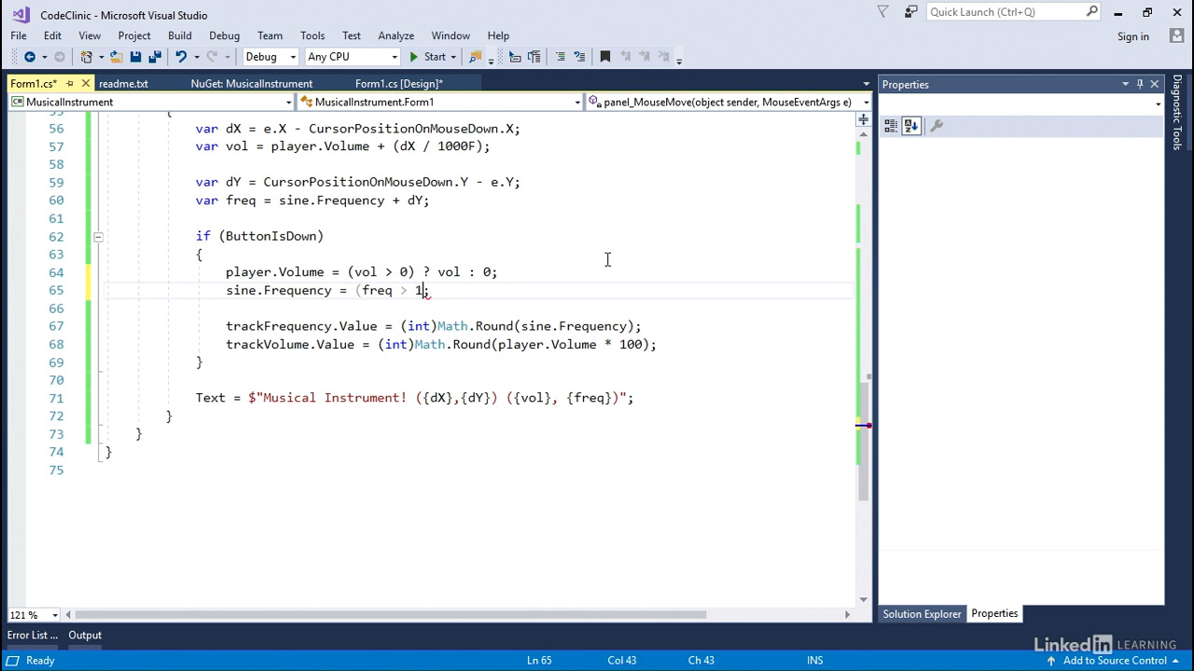
Task: Click the Save All toolbar icon
Action: (x=155, y=57)
